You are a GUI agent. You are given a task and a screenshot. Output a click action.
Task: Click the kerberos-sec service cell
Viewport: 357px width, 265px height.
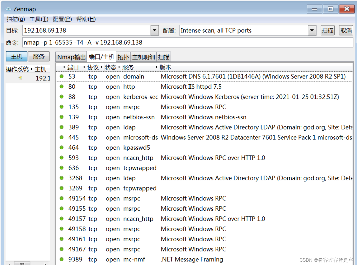(x=141, y=97)
